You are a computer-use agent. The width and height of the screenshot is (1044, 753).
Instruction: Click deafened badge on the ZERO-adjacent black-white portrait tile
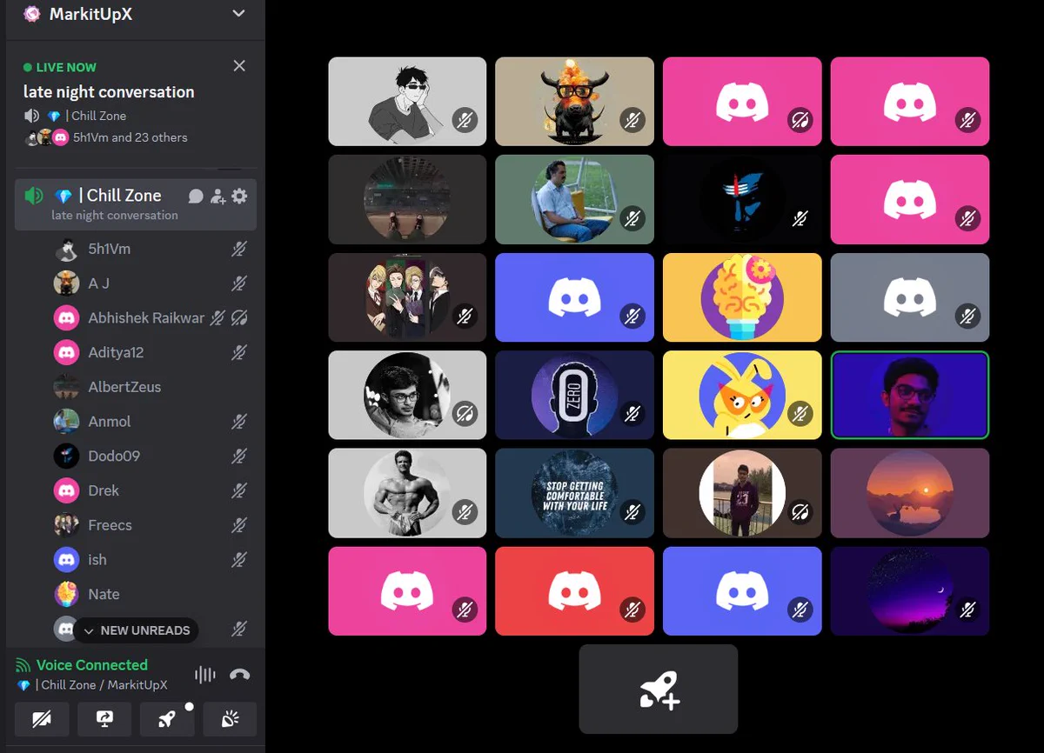coord(465,414)
